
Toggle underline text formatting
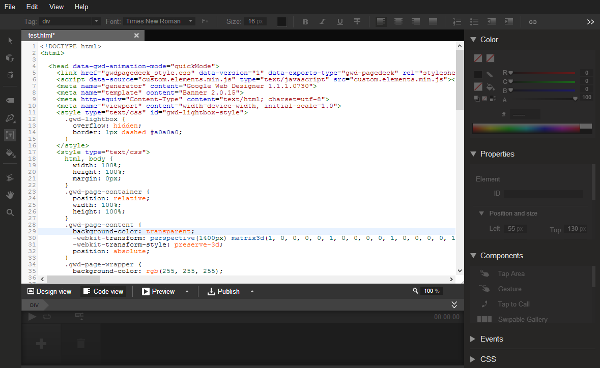[340, 21]
